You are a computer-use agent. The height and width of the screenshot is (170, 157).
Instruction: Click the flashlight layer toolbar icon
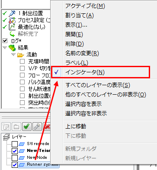(37, 127)
